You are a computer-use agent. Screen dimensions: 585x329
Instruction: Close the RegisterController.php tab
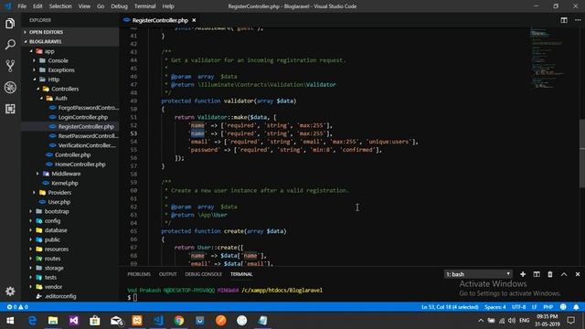point(194,20)
